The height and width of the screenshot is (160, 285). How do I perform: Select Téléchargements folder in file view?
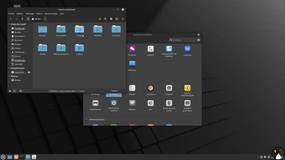pyautogui.click(x=61, y=49)
